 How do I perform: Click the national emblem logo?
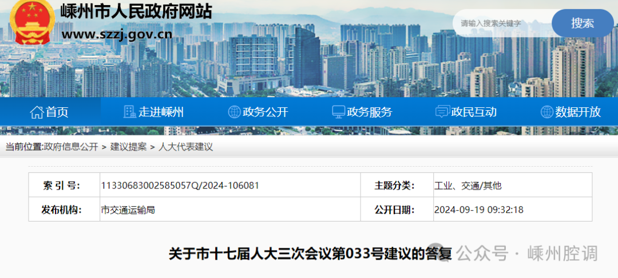pyautogui.click(x=31, y=21)
